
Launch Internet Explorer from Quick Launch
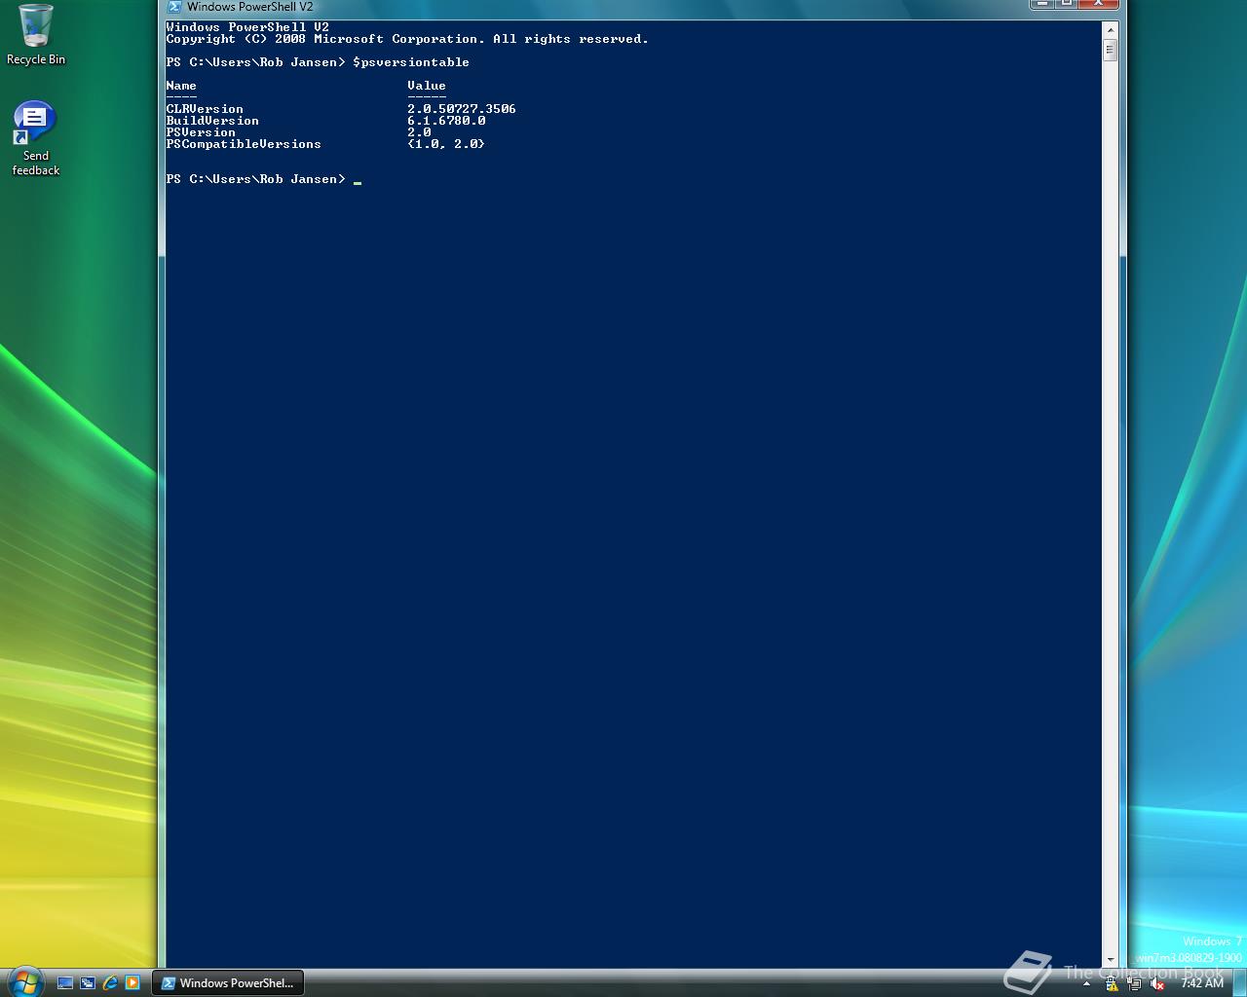pos(110,983)
